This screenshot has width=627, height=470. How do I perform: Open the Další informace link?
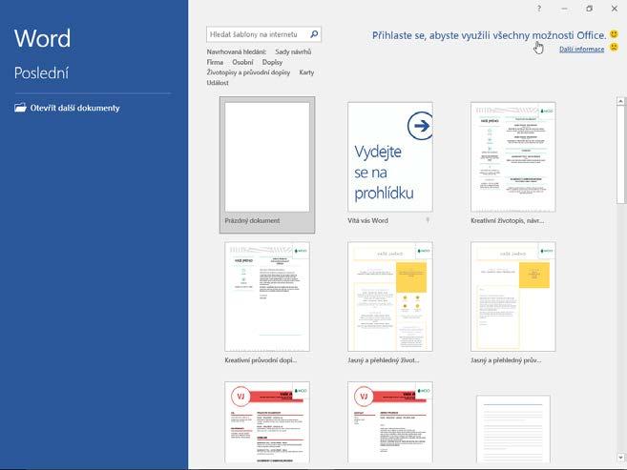pos(581,50)
